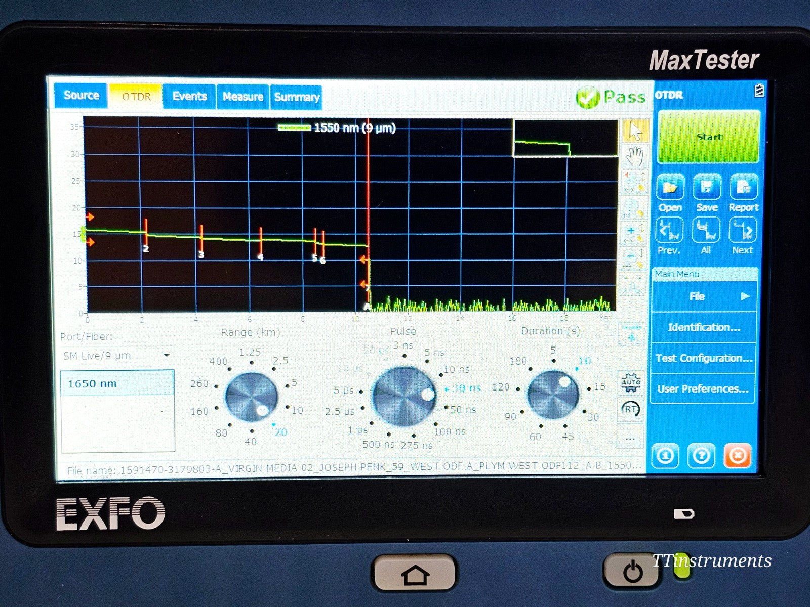Open User Preferences...
This screenshot has width=810, height=607.
[x=704, y=389]
